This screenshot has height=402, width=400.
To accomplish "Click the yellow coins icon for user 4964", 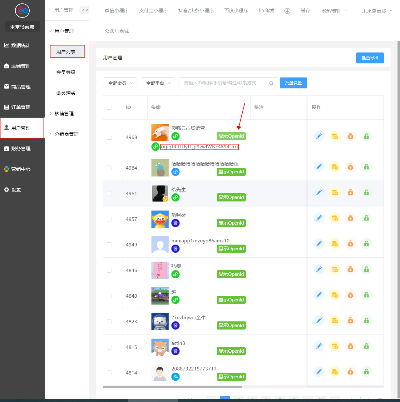I will click(335, 167).
